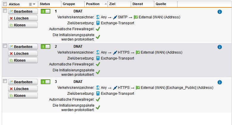Screen dimensions: 232x125
Task: Disable rule 2 with its status switch
Action: tap(46, 47)
